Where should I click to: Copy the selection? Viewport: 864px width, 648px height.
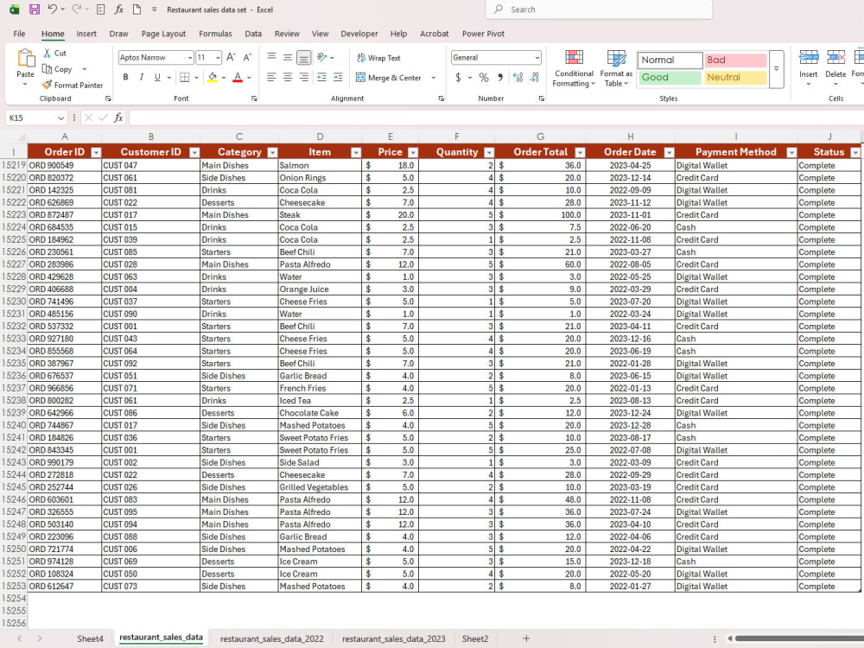(x=58, y=69)
